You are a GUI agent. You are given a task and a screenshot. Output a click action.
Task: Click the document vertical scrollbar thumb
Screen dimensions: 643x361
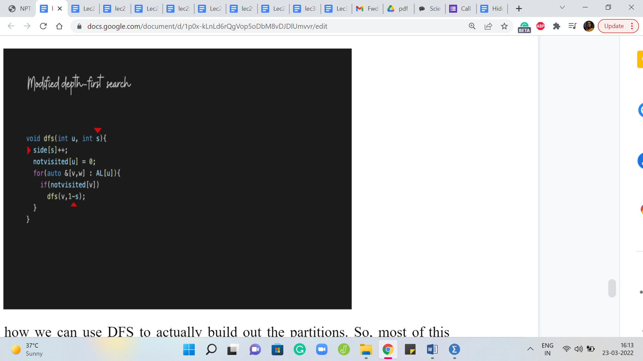(612, 288)
